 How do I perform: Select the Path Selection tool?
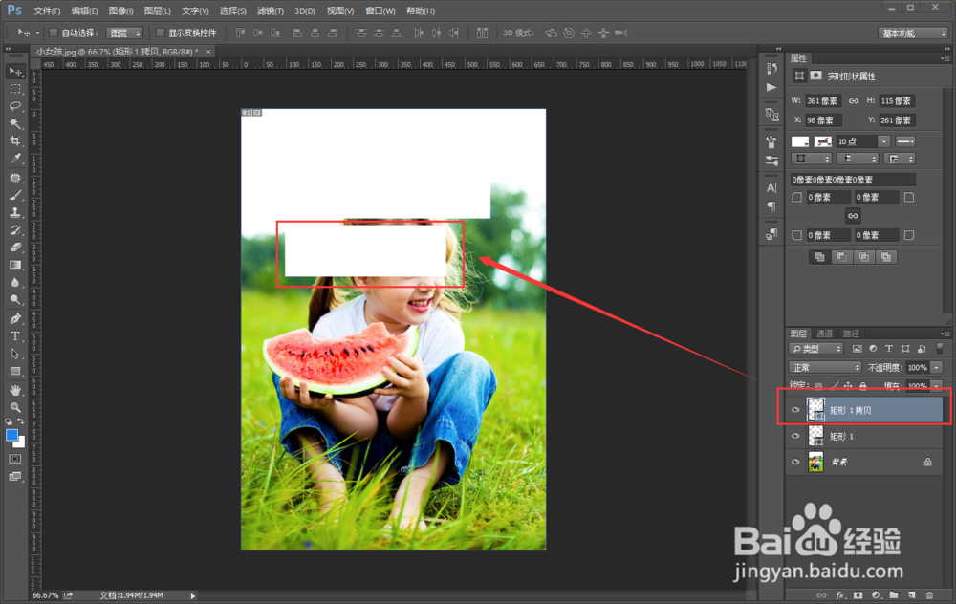[x=15, y=354]
